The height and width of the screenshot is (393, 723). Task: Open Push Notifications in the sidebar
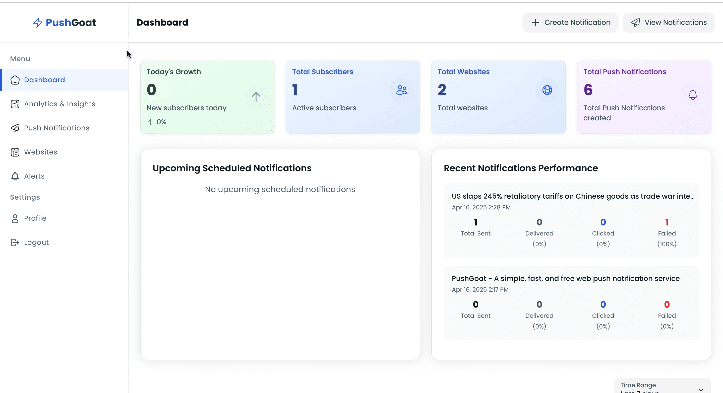point(56,128)
